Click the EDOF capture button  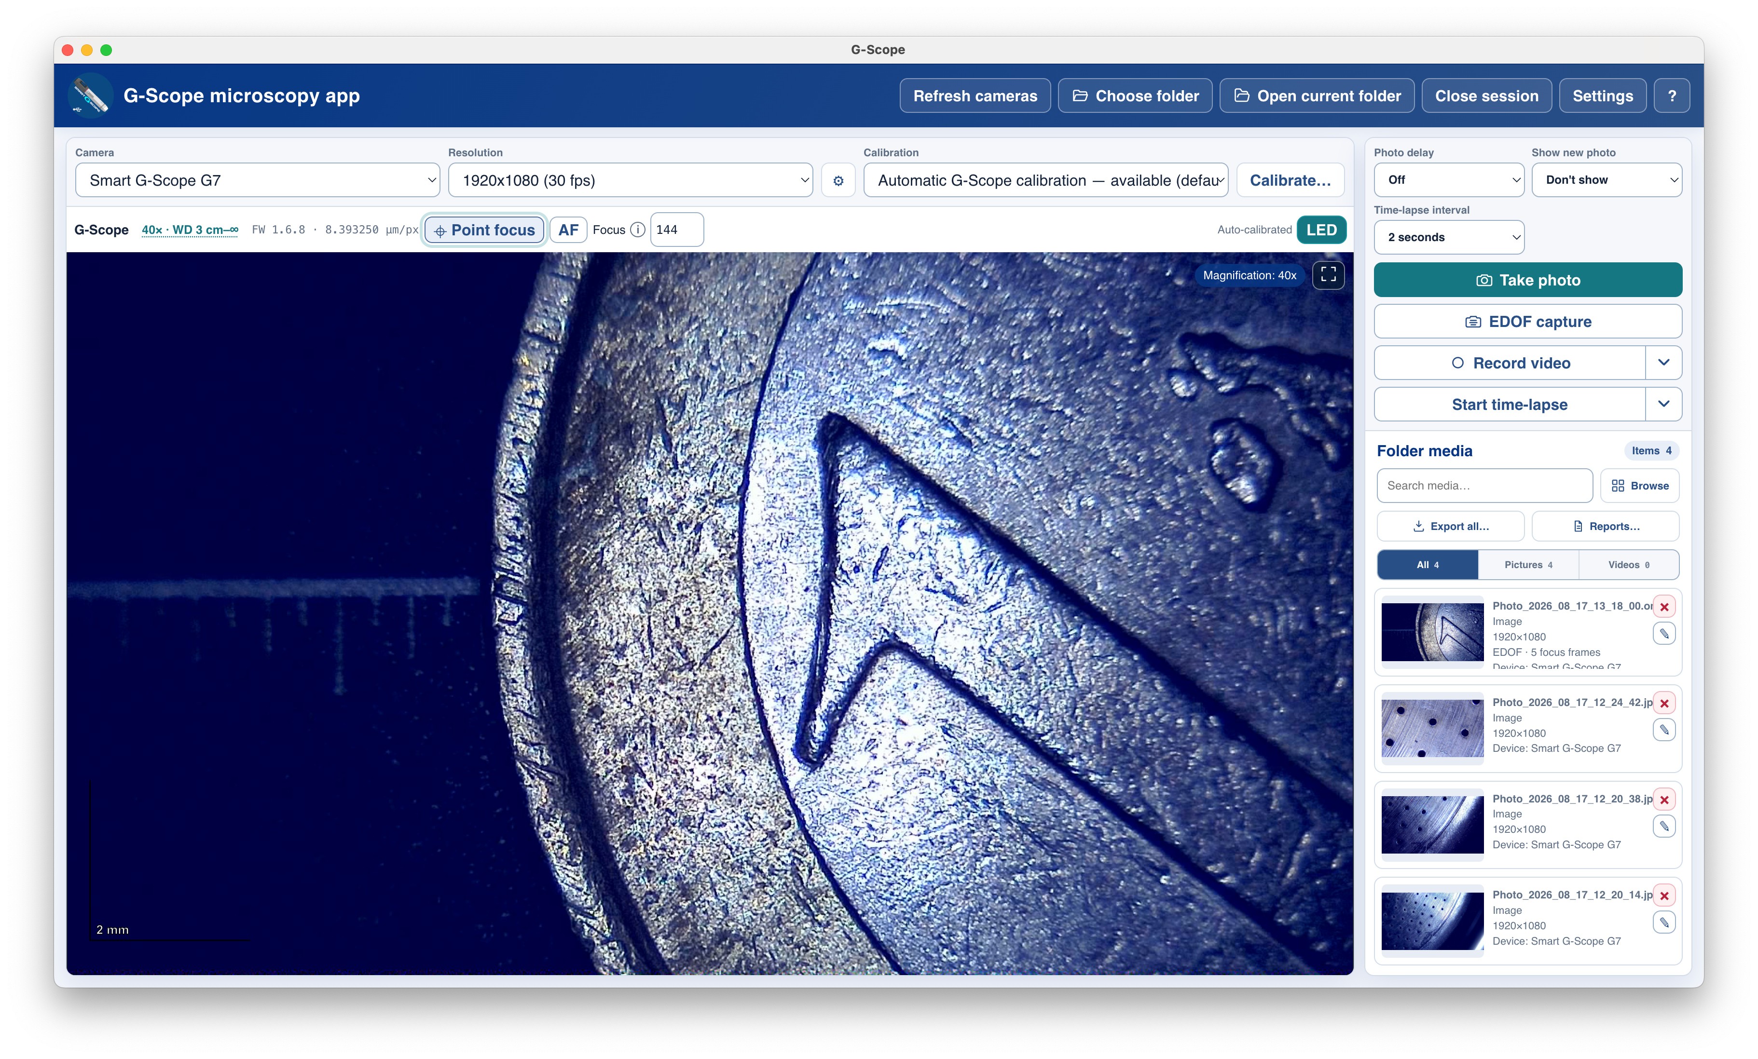click(x=1527, y=322)
